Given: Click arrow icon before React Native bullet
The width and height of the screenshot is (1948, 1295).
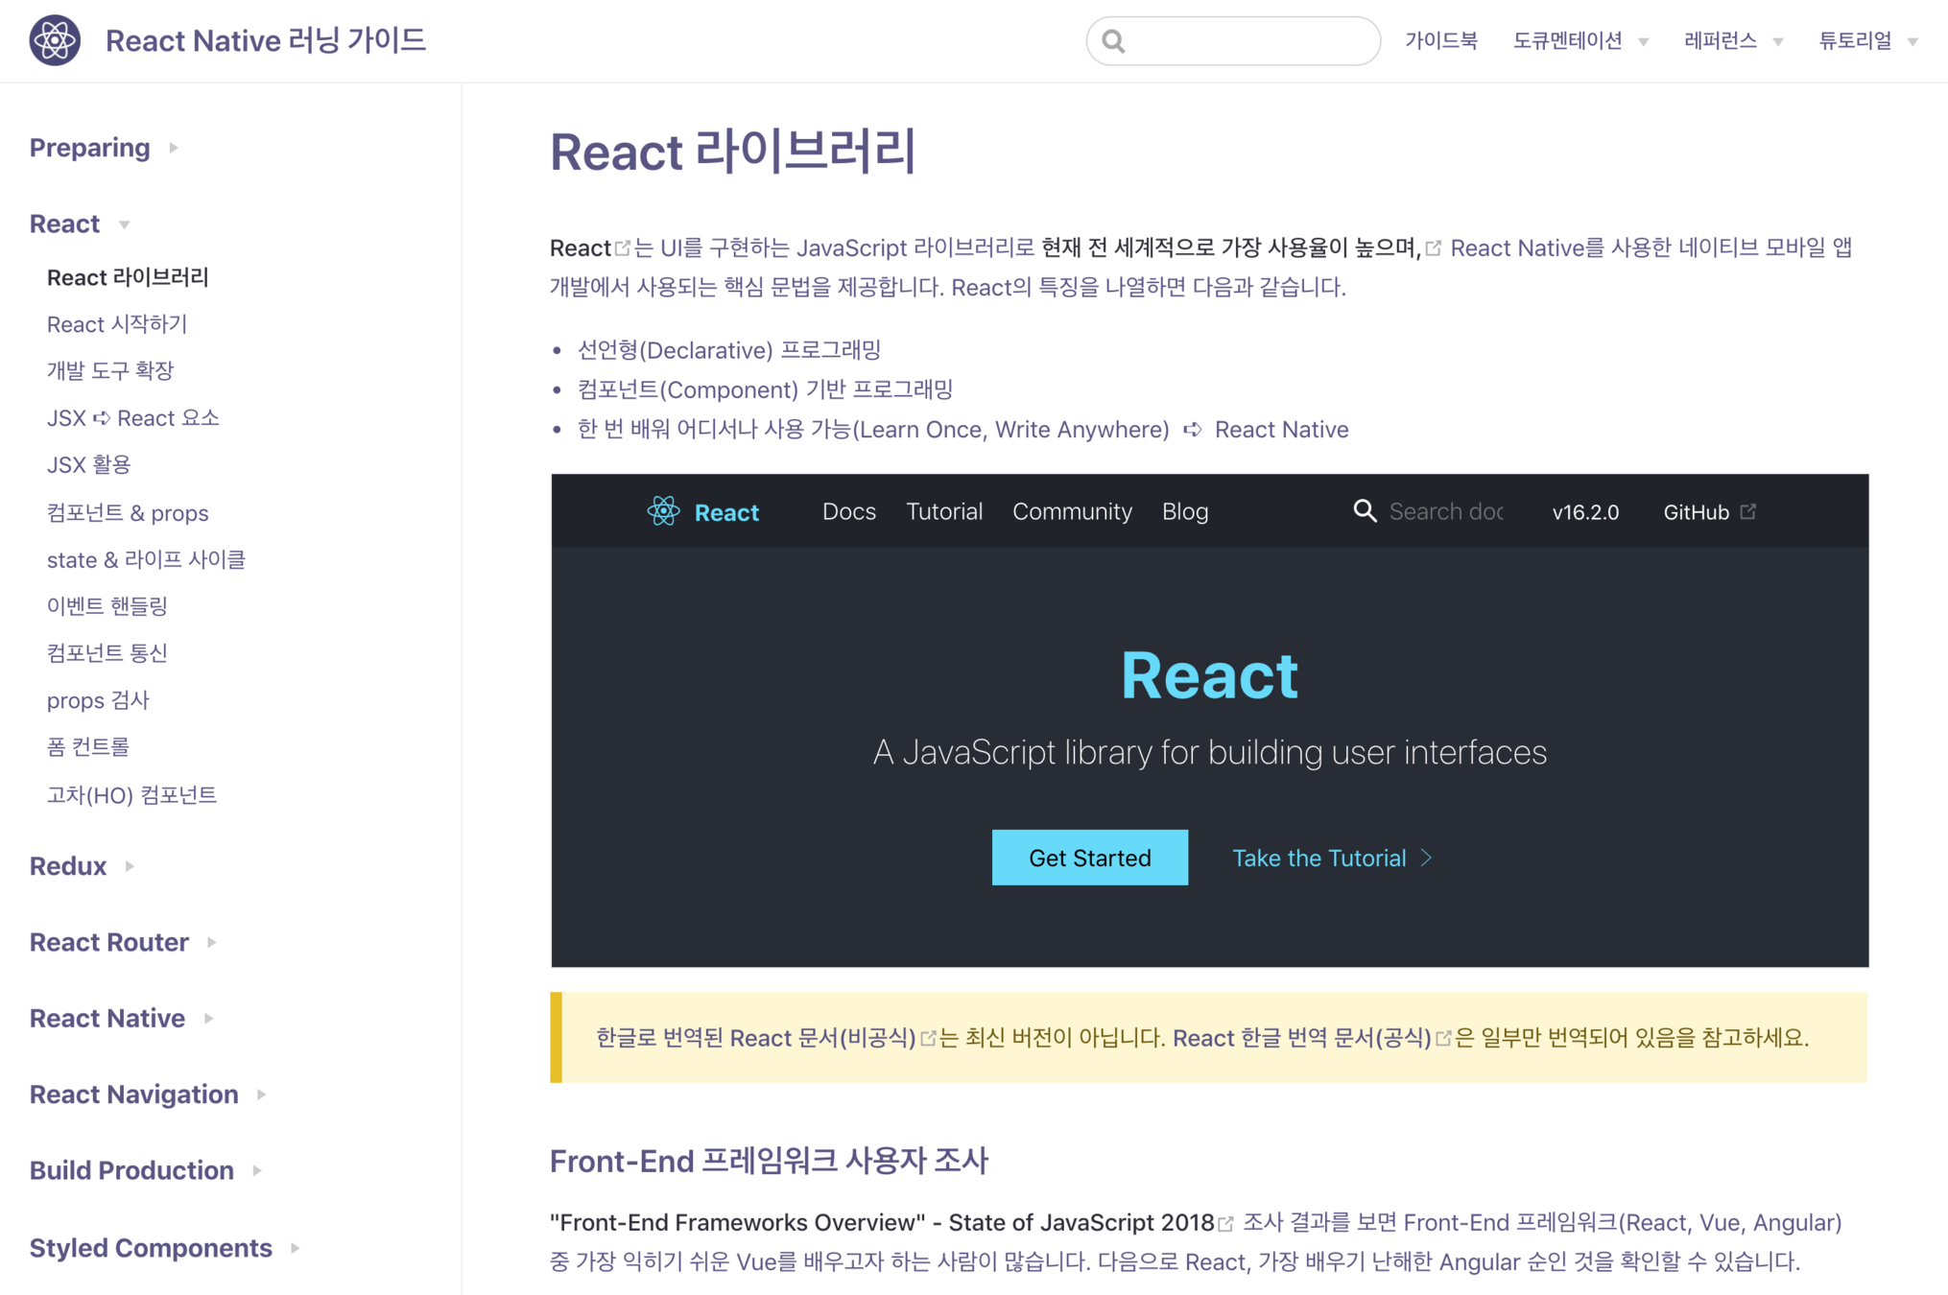Looking at the screenshot, I should pyautogui.click(x=1192, y=430).
